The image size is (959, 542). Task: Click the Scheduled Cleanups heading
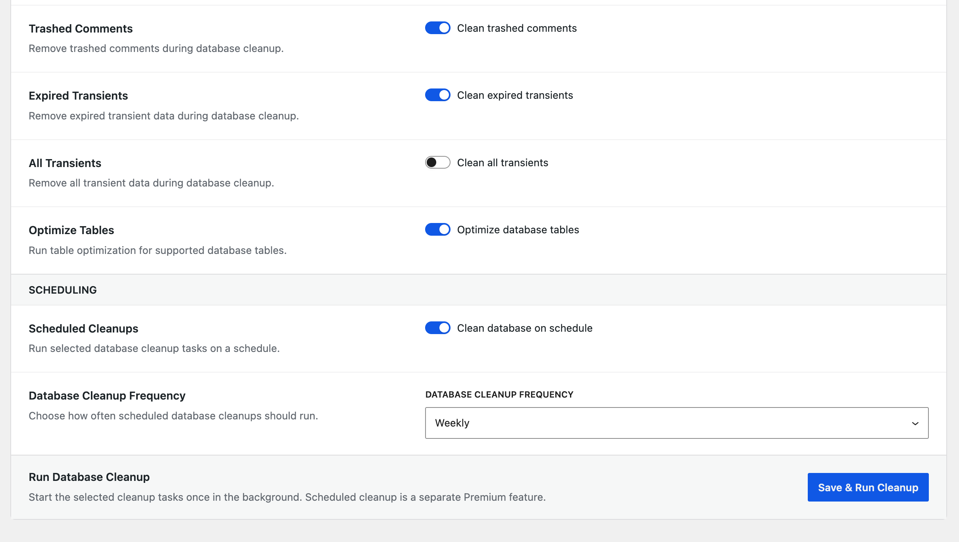(x=83, y=329)
